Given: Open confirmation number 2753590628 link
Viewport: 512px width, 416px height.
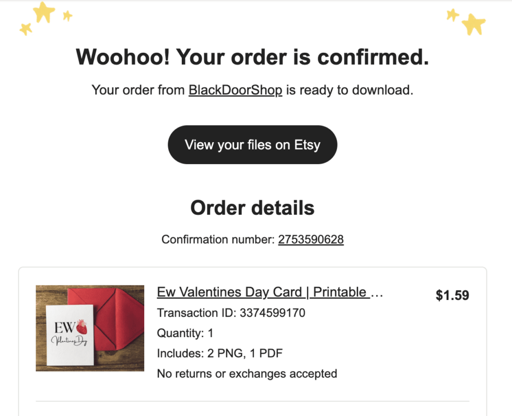Looking at the screenshot, I should pos(310,239).
